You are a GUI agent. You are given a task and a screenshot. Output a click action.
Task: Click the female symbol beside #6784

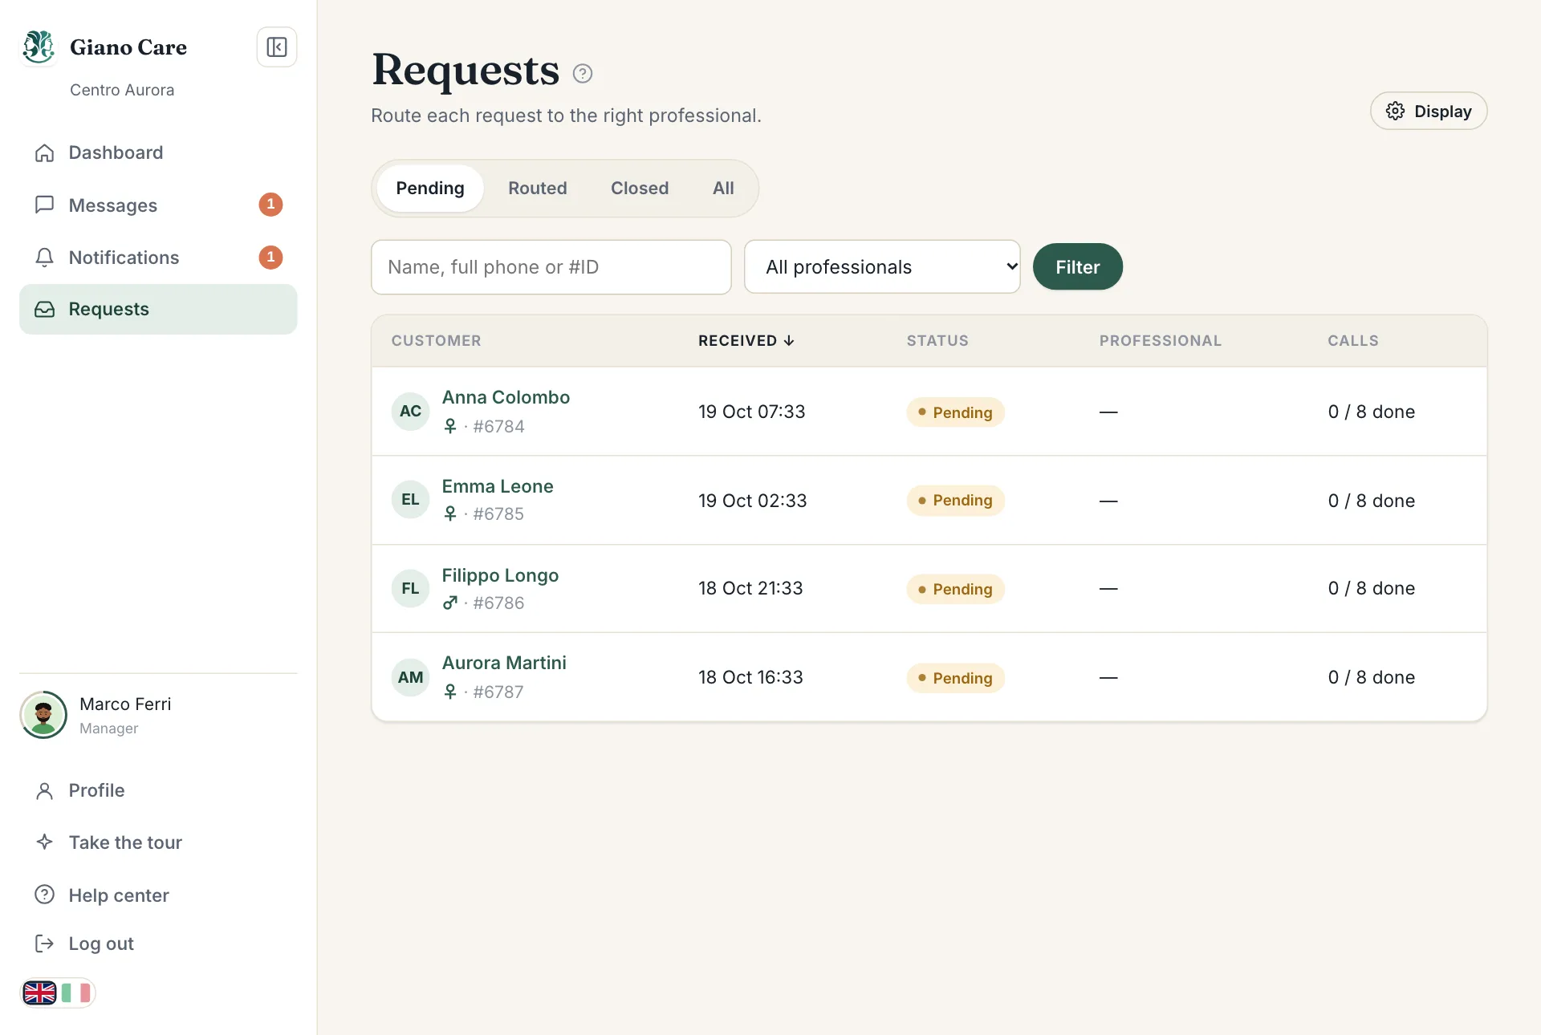pyautogui.click(x=450, y=426)
